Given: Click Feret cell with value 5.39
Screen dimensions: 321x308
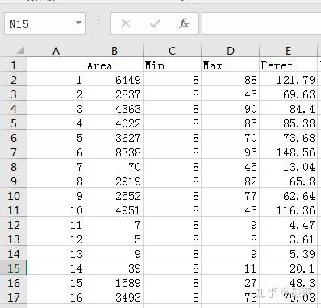Looking at the screenshot, I should coord(289,254).
